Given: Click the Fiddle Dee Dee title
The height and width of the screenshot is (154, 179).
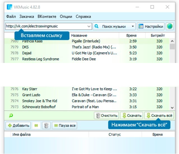Looking at the screenshot, I should click(84, 59).
